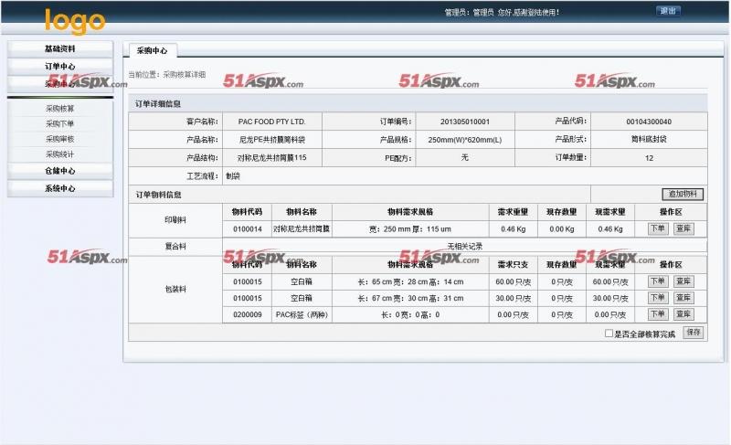This screenshot has height=445, width=731.
Task: Click material name PAC标签（两种）
Action: pos(302,314)
